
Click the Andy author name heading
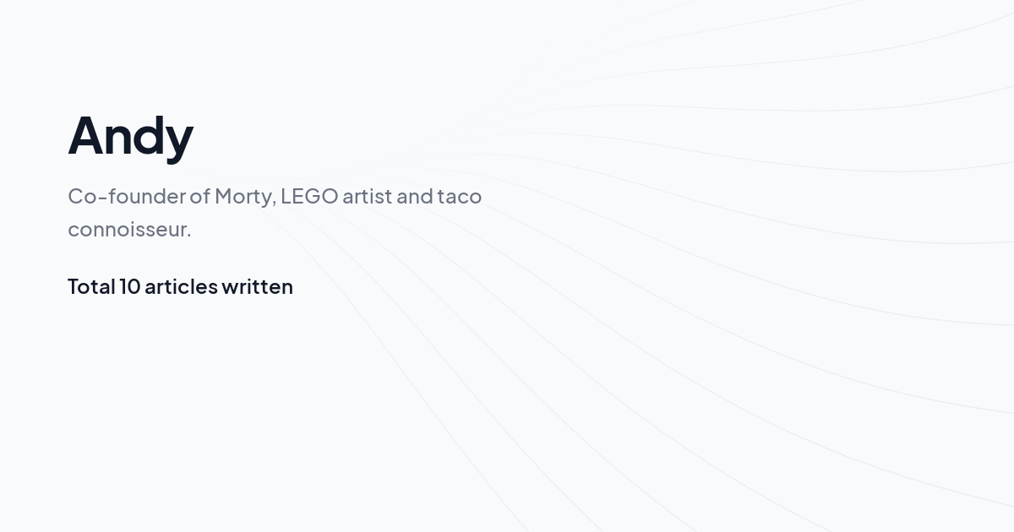tap(131, 135)
